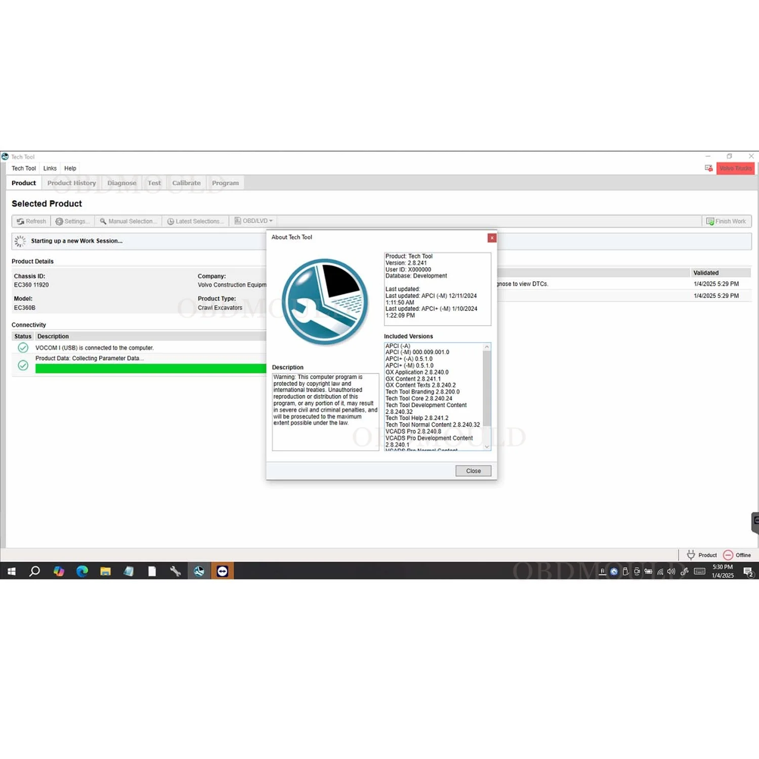
Task: Select 'VCADS Pro 2.8.240.8' in versions list
Action: pyautogui.click(x=413, y=432)
